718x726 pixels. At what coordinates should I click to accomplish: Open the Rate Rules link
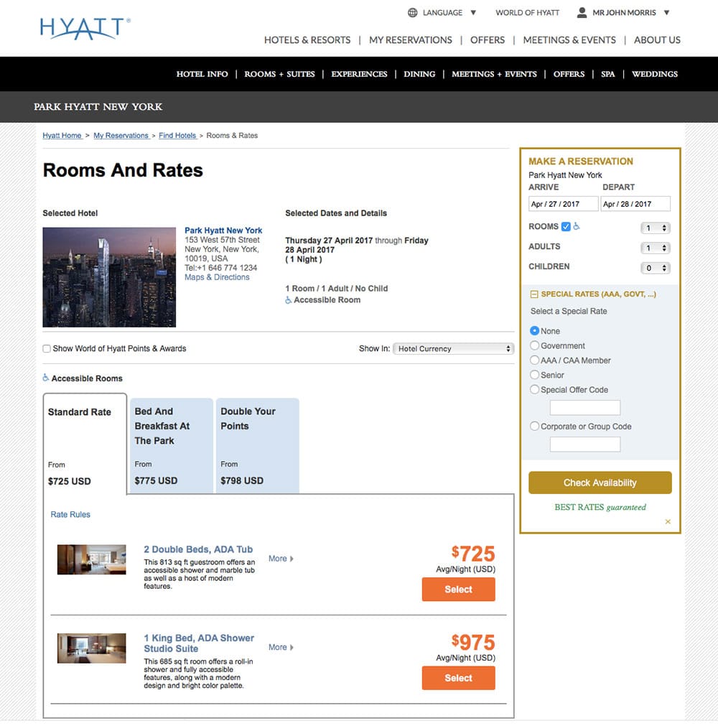(70, 514)
